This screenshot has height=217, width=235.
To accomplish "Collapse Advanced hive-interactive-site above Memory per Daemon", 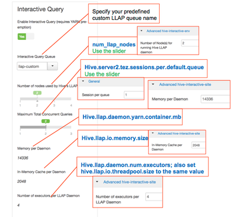I will (153, 84).
